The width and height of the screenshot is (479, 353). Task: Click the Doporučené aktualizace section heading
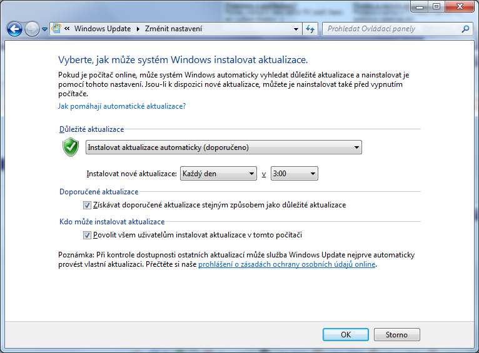pyautogui.click(x=99, y=192)
